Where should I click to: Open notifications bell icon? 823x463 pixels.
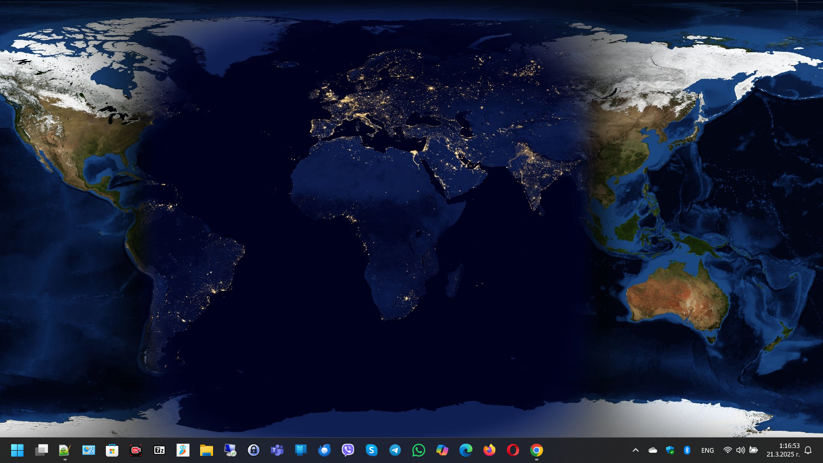[x=808, y=450]
